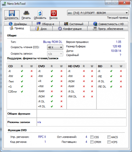Click the HD DVD column header
132x152 pixels.
click(74, 66)
